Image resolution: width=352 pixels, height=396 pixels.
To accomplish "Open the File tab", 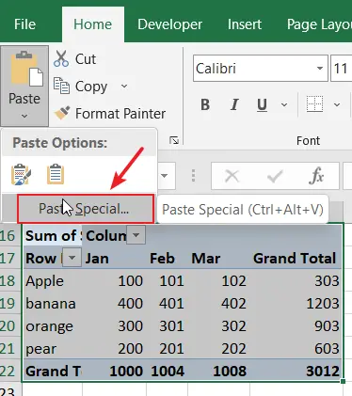I will tap(24, 24).
